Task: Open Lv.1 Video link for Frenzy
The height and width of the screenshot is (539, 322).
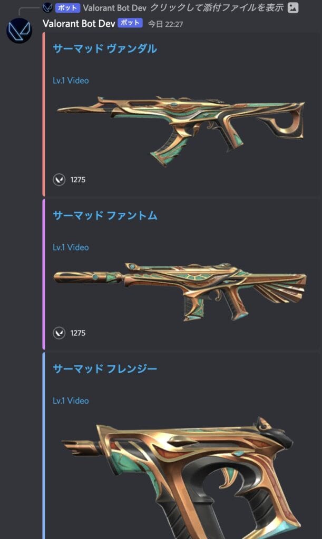Action: pyautogui.click(x=71, y=401)
